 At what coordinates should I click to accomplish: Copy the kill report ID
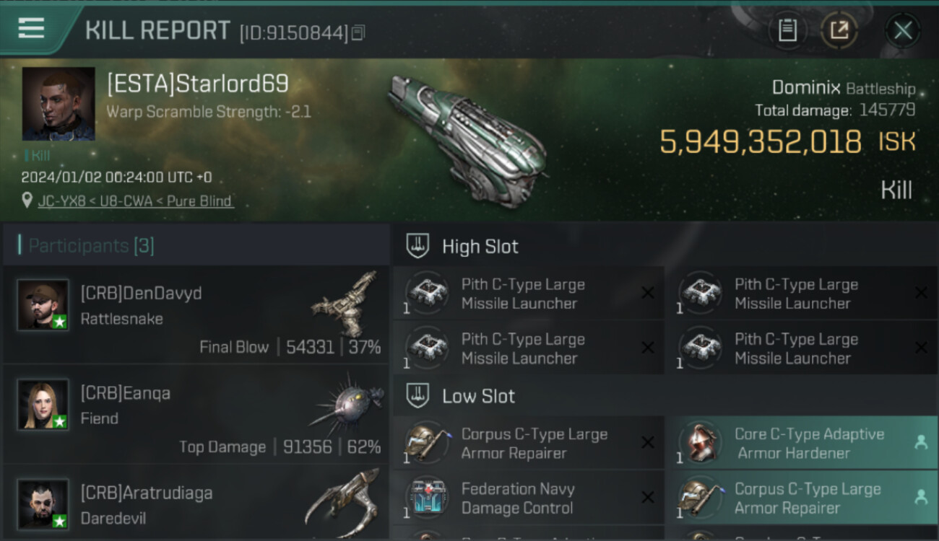tap(358, 32)
